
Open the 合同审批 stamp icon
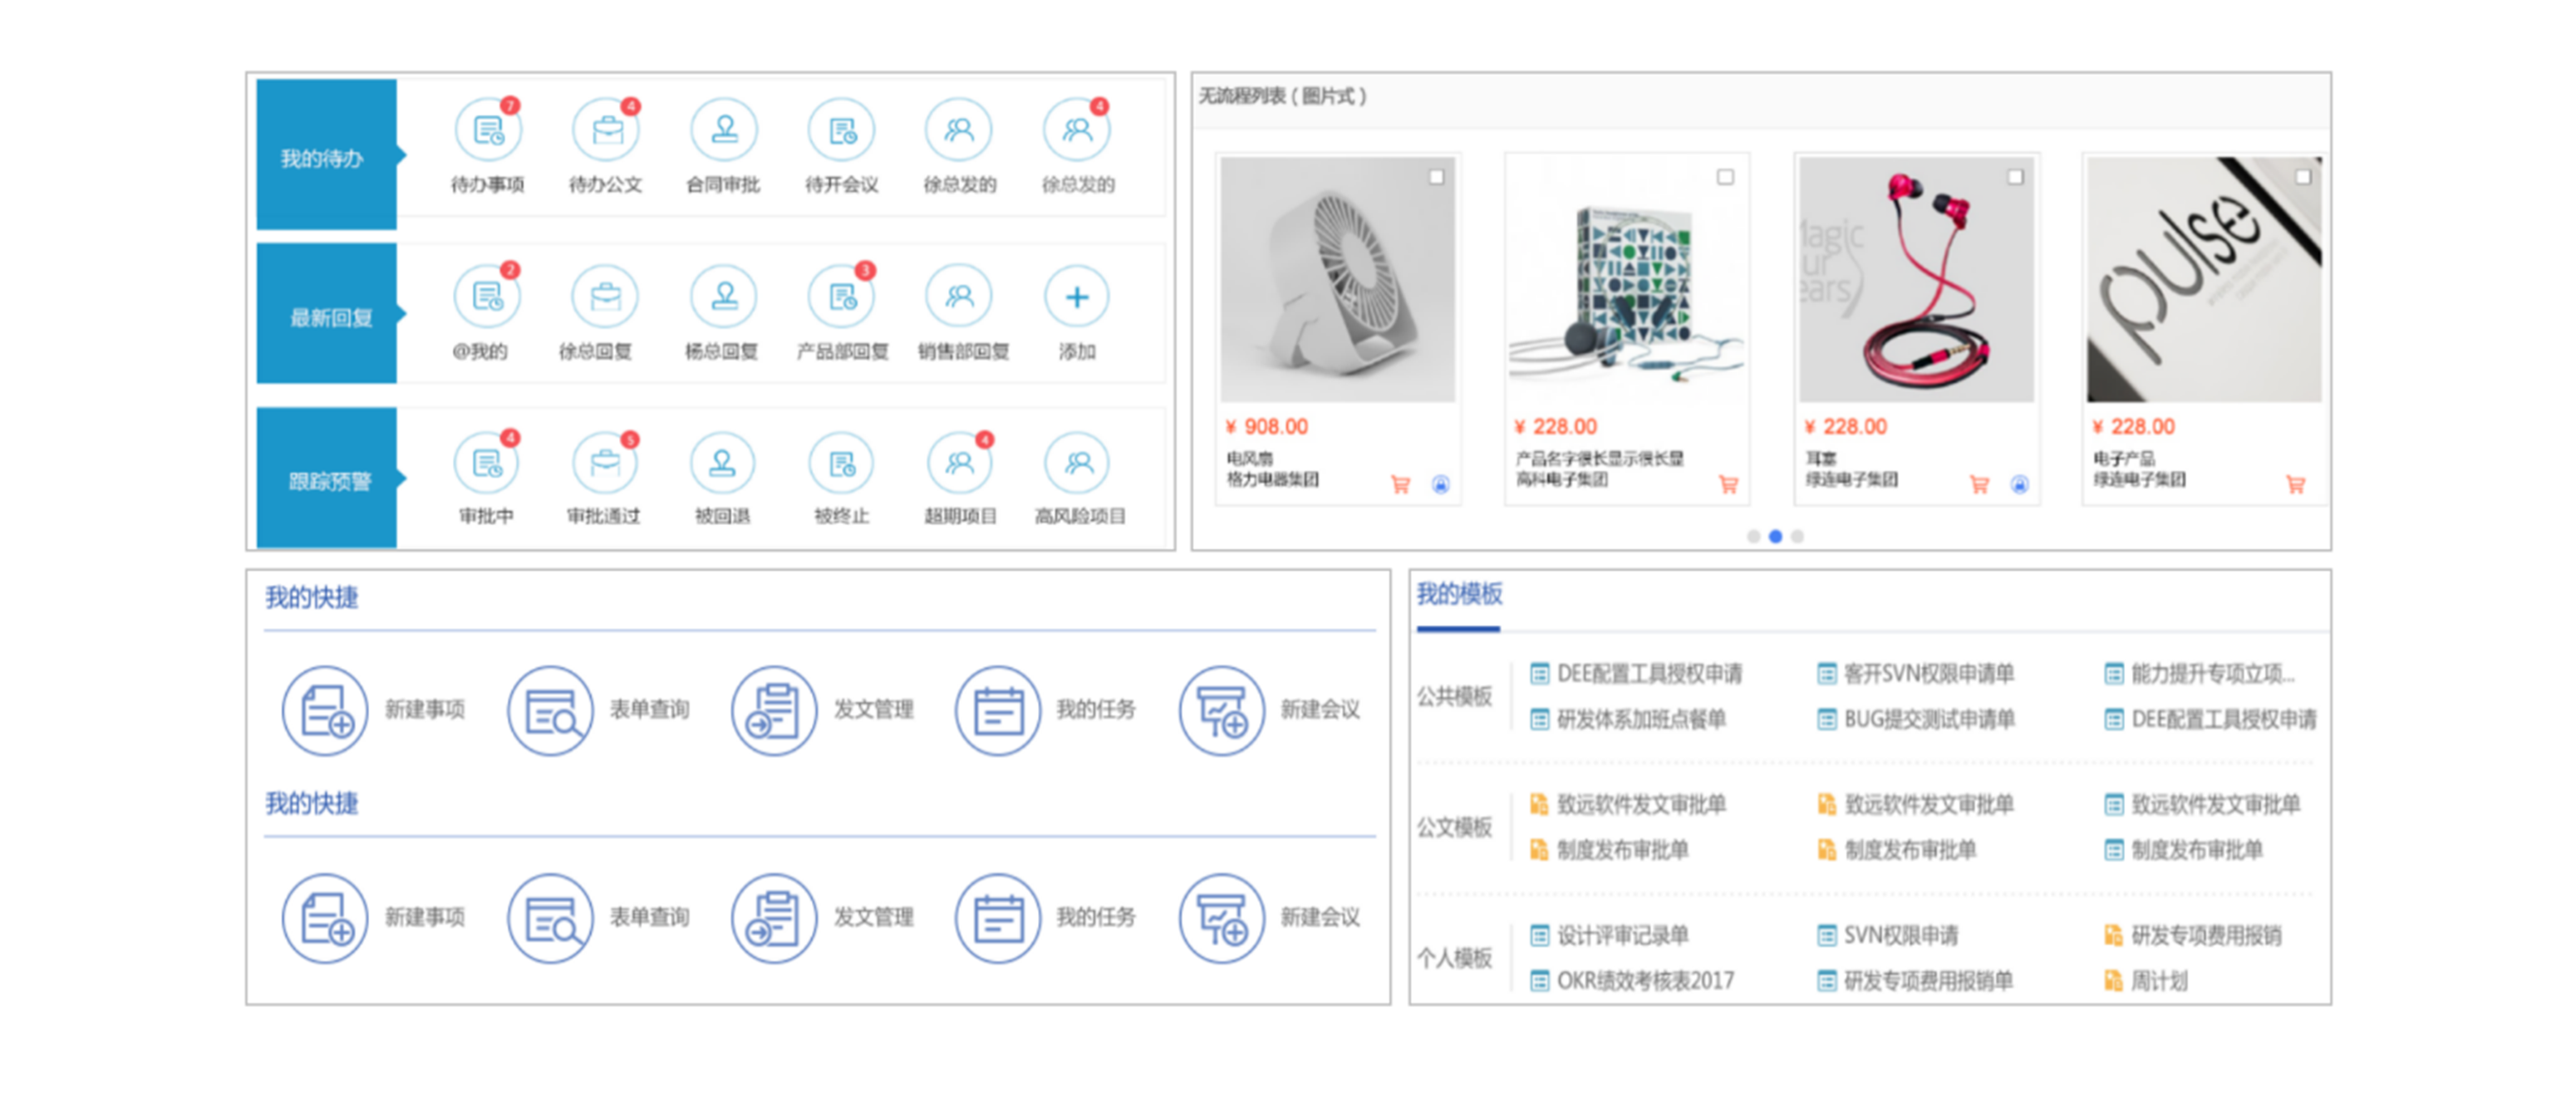[723, 130]
